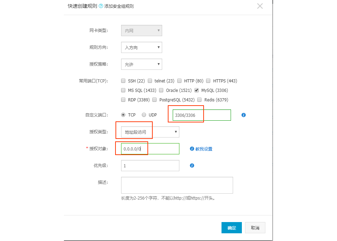Click info icon beside custom port field
The width and height of the screenshot is (337, 241).
pos(244,115)
